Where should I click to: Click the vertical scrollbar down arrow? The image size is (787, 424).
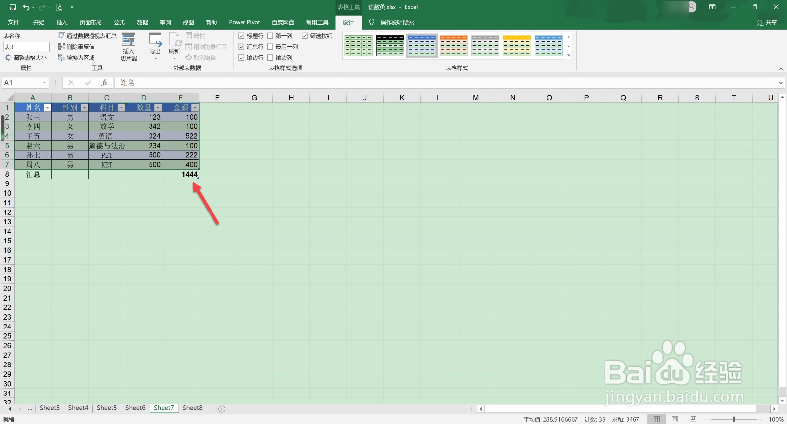(x=782, y=400)
